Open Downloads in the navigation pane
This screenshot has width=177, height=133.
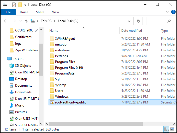(x=23, y=92)
